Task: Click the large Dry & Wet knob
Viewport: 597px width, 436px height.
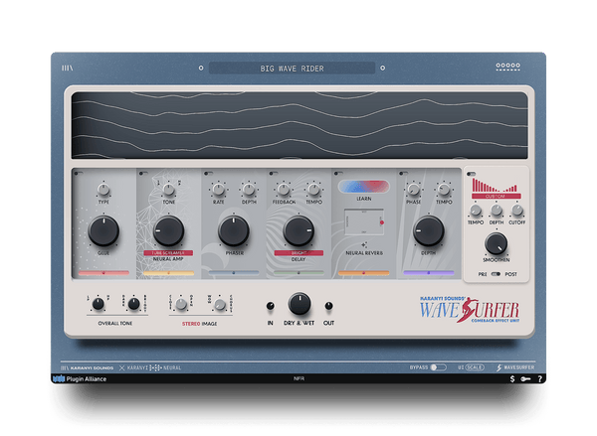Action: [x=298, y=304]
